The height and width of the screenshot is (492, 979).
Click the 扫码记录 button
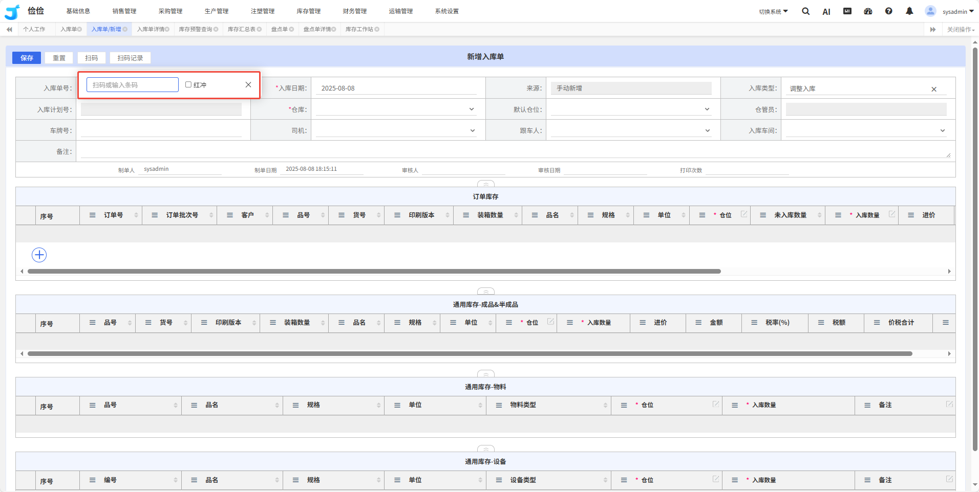130,58
